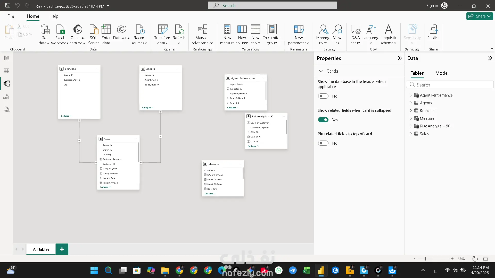Open the File menu
Screen dimensions: 495x278
click(x=11, y=16)
